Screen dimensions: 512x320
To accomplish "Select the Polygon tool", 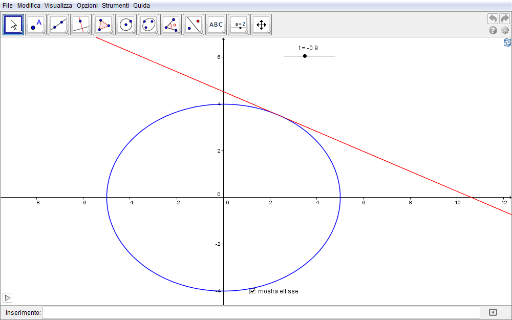I will pos(103,25).
